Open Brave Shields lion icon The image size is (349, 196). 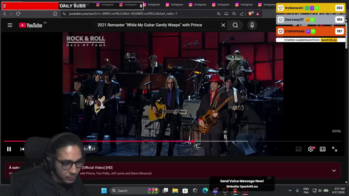pos(250,14)
